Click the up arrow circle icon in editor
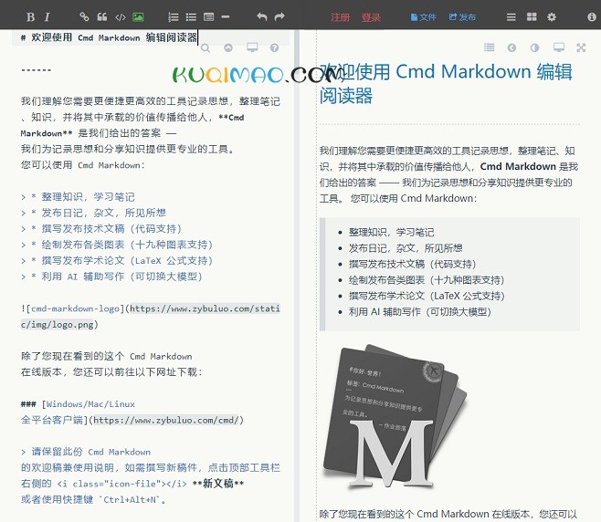601x522 pixels. (x=228, y=47)
